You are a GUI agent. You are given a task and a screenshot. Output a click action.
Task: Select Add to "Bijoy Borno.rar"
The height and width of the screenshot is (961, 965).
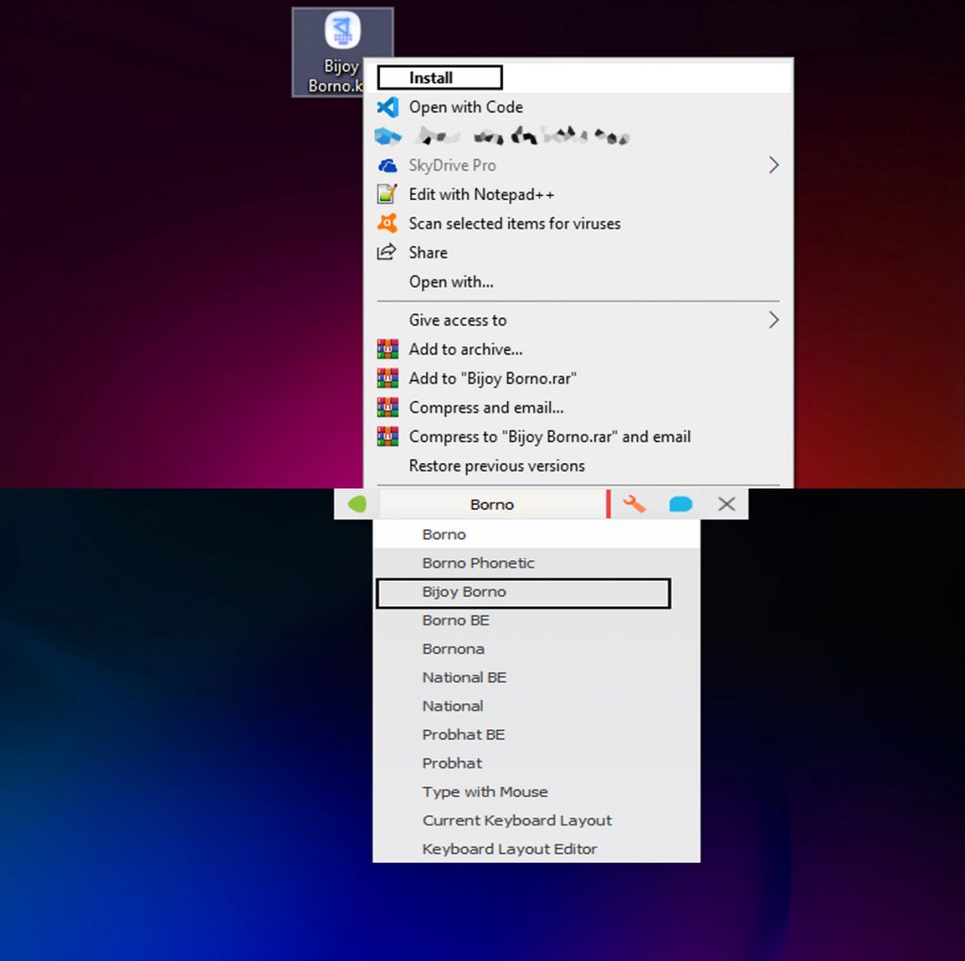click(578, 378)
